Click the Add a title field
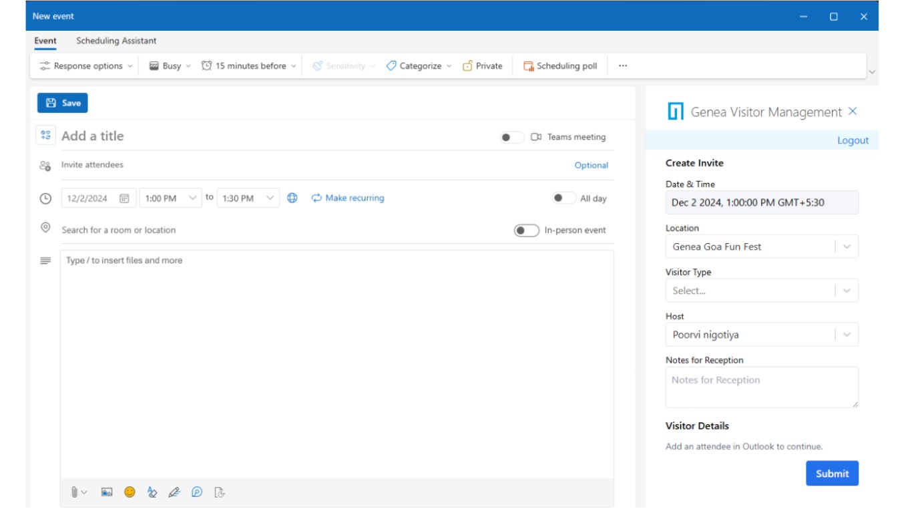This screenshot has width=912, height=513. (267, 136)
